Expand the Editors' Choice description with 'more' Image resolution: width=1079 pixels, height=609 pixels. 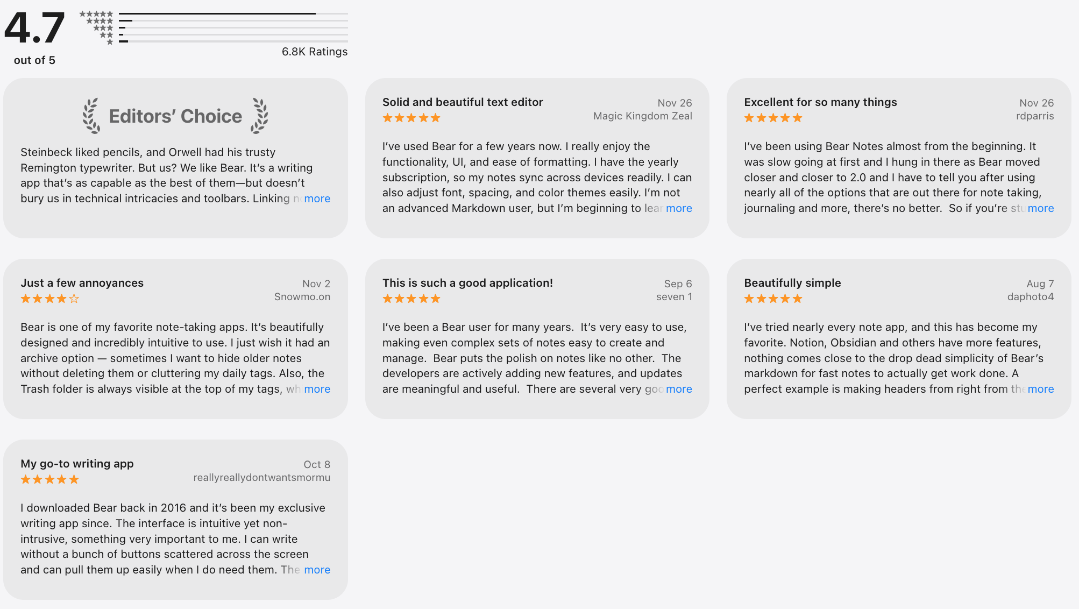coord(317,199)
